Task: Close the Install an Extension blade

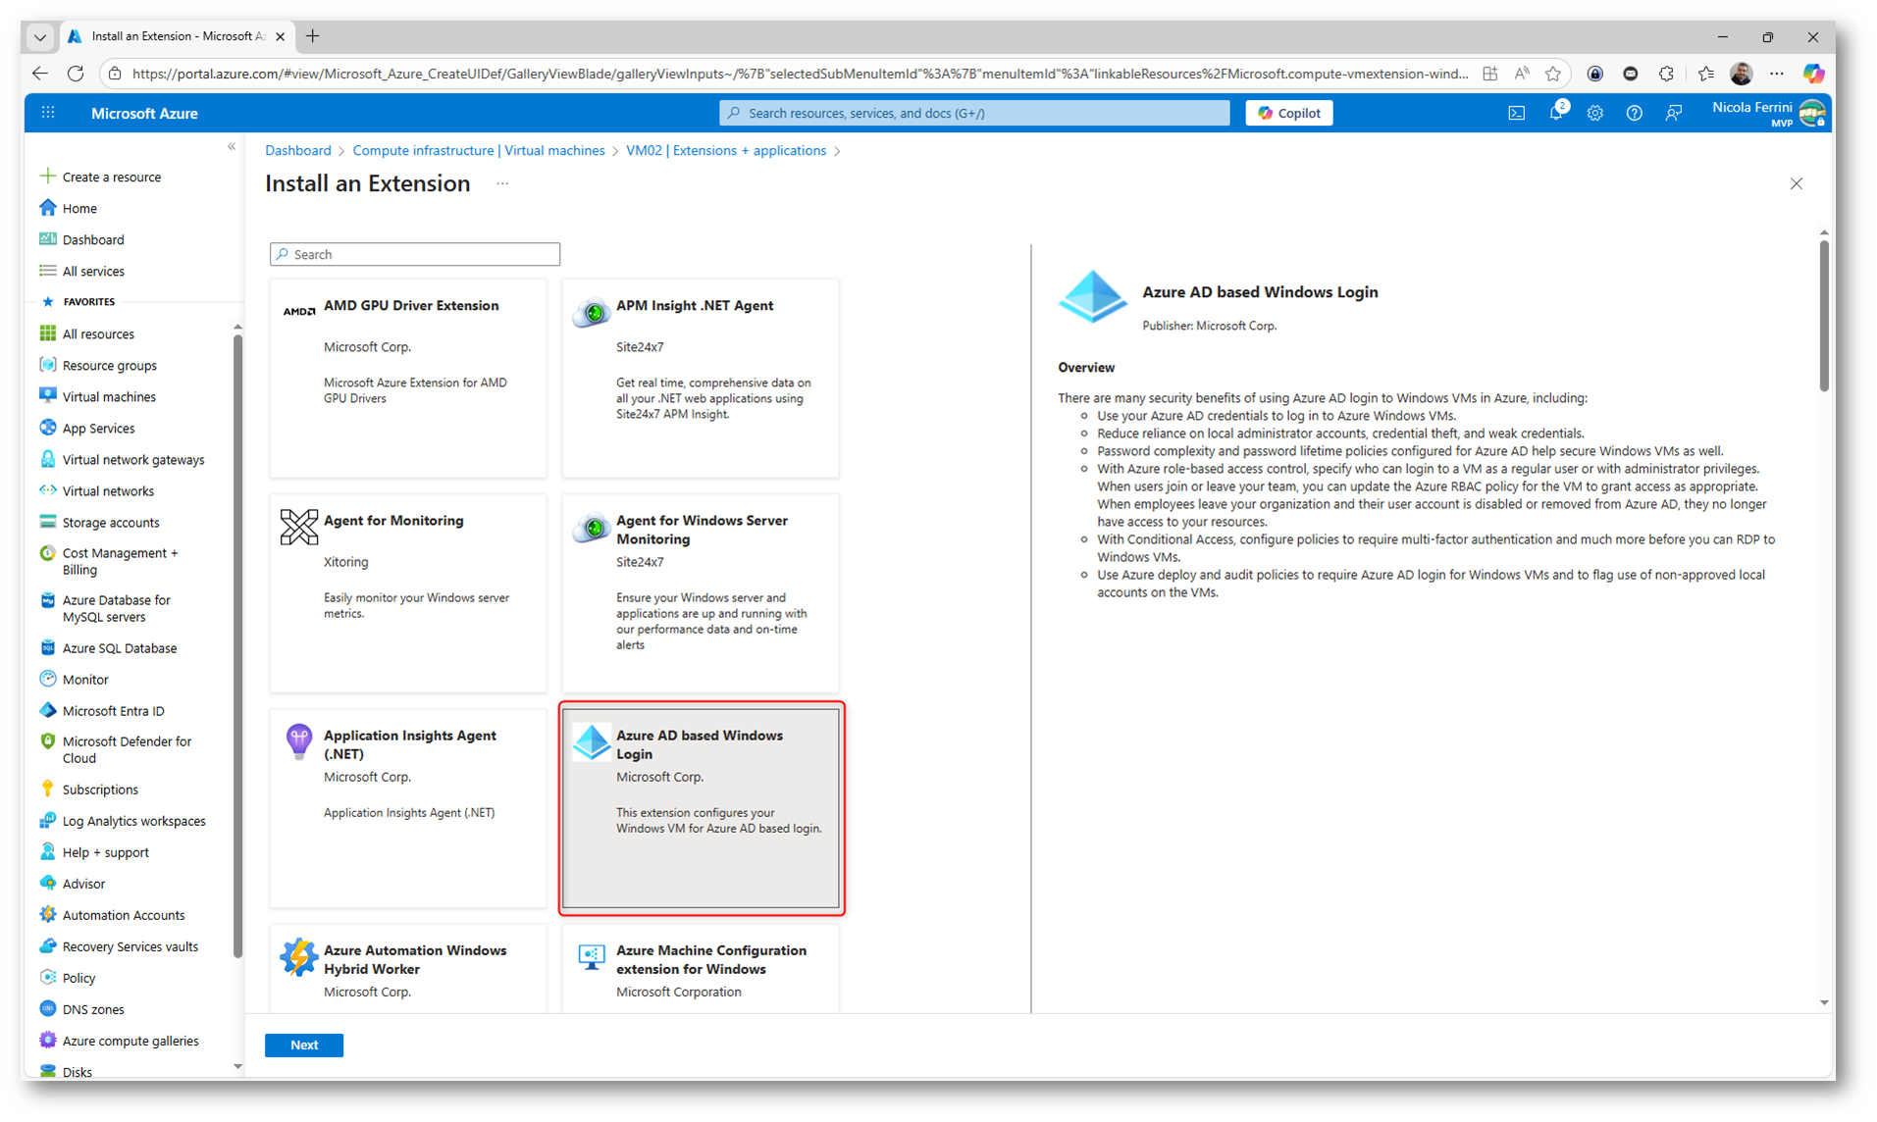Action: click(1796, 183)
